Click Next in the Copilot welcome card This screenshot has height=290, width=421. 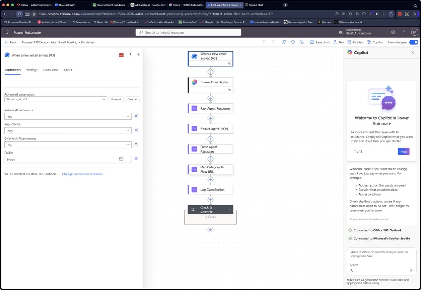pos(404,151)
